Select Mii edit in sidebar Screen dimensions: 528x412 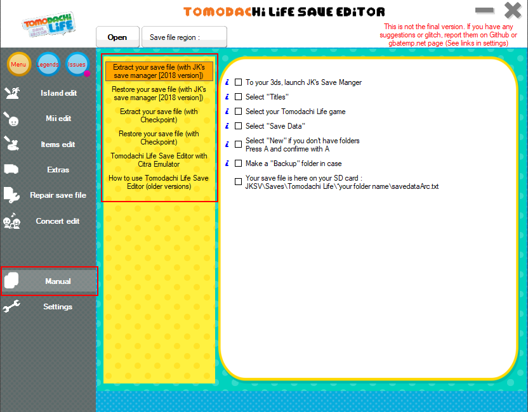click(x=48, y=119)
